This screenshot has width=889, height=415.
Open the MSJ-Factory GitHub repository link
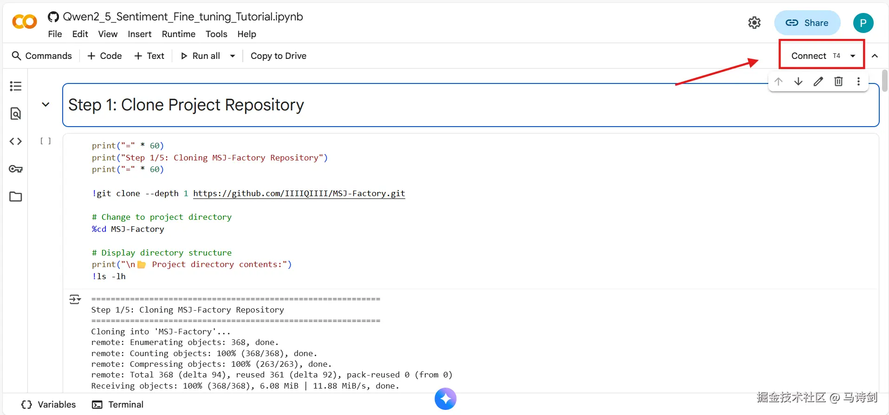[299, 193]
